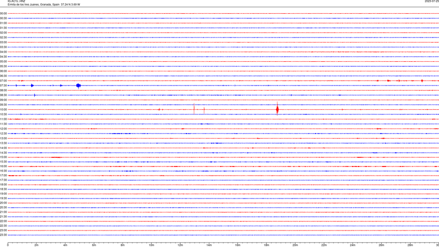Click the 8m tick label on minute axis
The width and height of the screenshot is (439, 247).
[x=123, y=245]
